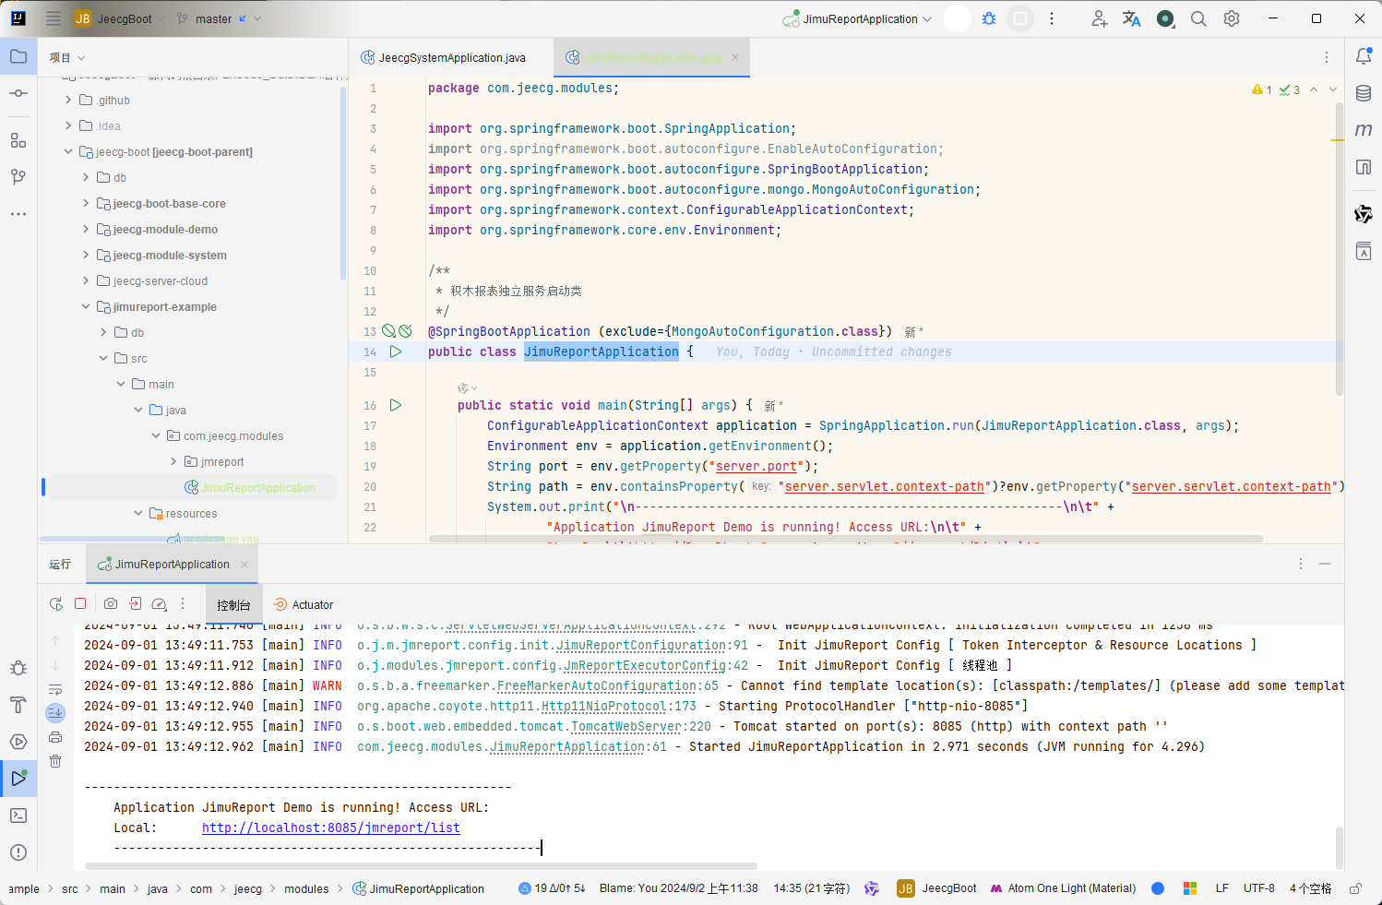The width and height of the screenshot is (1382, 905).
Task: Open the Services tool window icon
Action: coord(18,742)
